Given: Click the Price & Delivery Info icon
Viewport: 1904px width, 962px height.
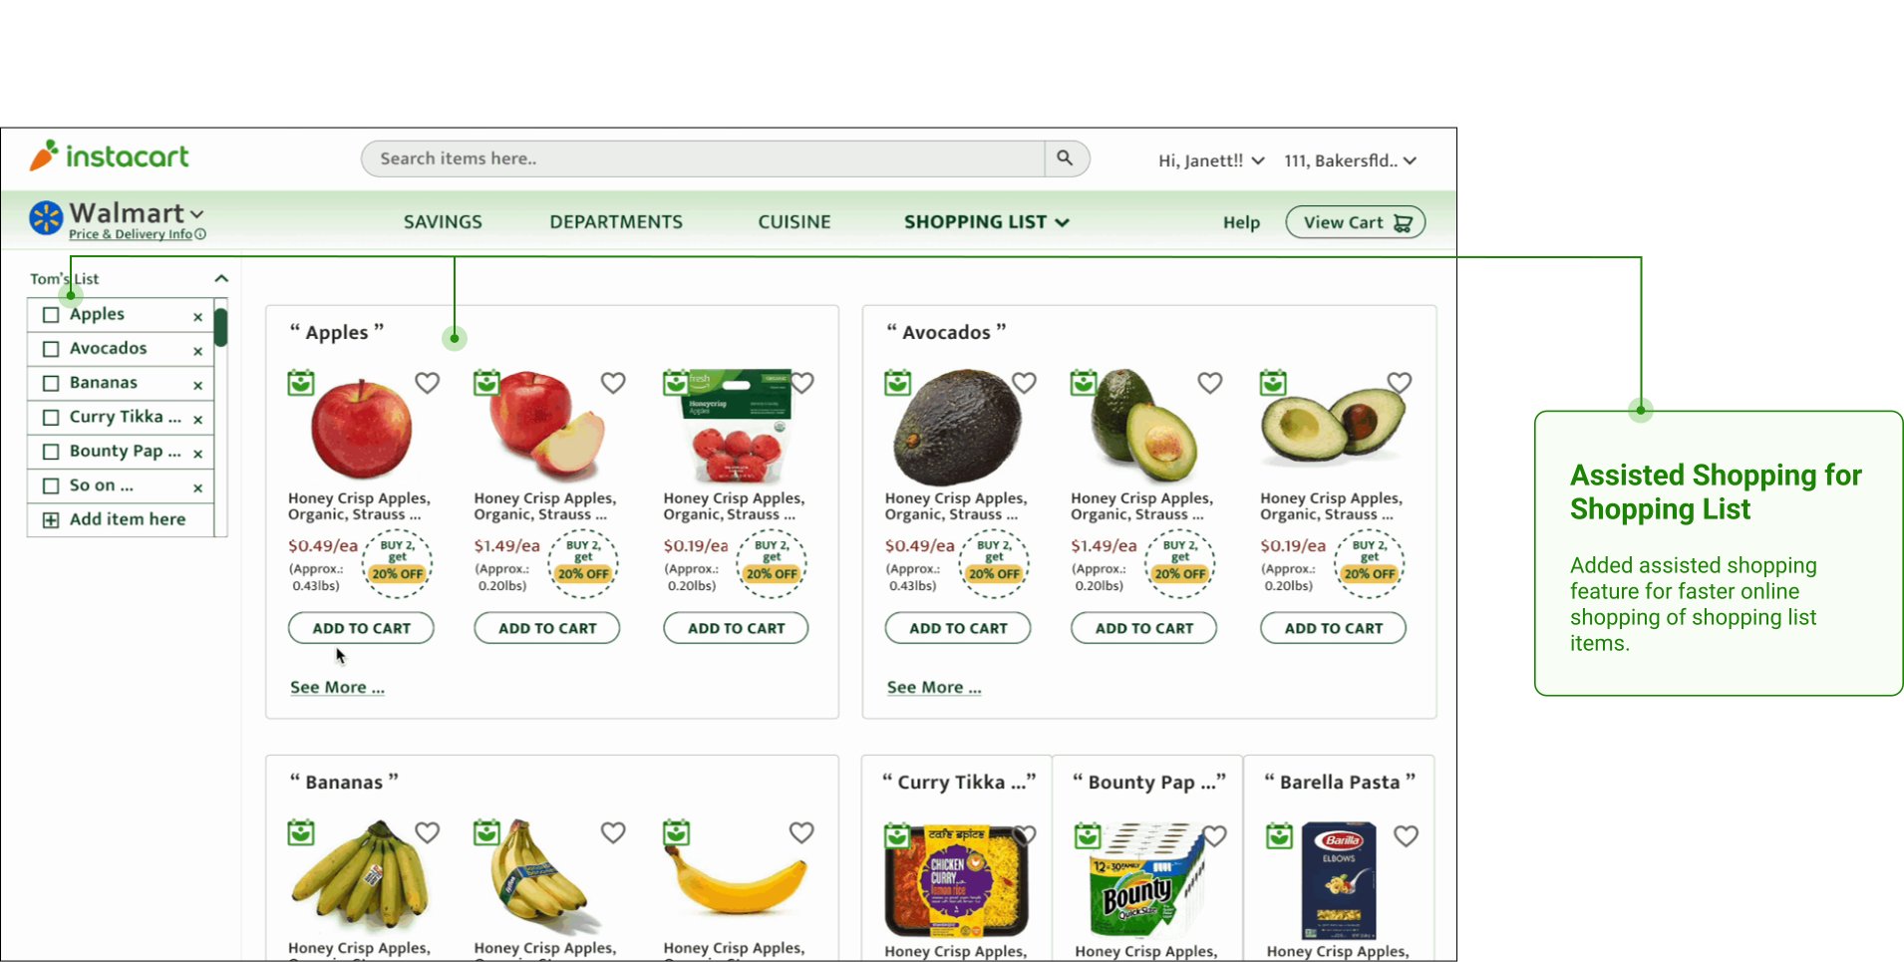Looking at the screenshot, I should 200,234.
